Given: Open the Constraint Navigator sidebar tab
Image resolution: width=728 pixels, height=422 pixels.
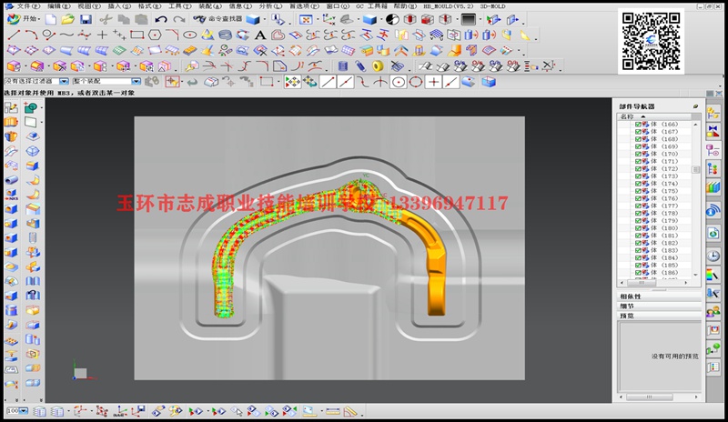Looking at the screenshot, I should [713, 131].
